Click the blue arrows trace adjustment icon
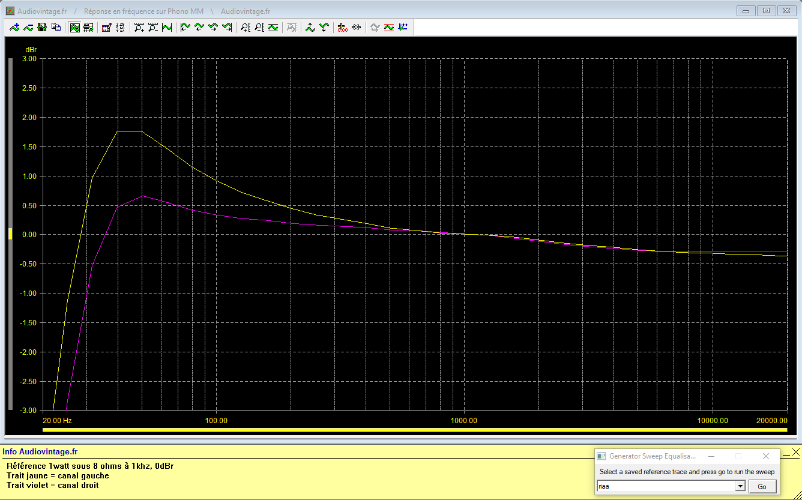 click(x=403, y=27)
